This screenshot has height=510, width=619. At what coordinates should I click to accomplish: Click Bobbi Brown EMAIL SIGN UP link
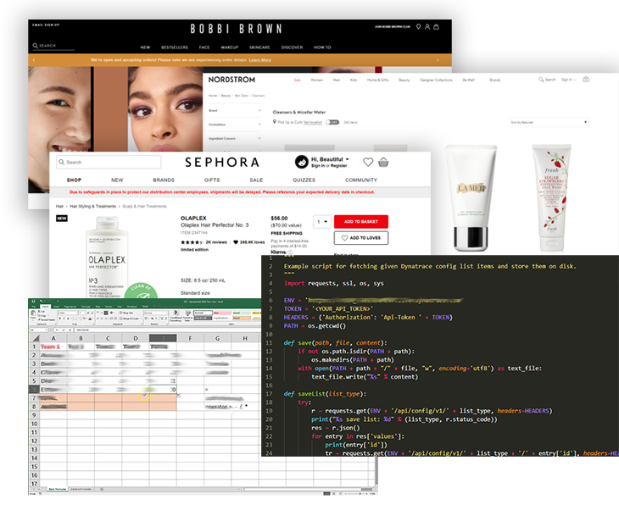click(46, 25)
